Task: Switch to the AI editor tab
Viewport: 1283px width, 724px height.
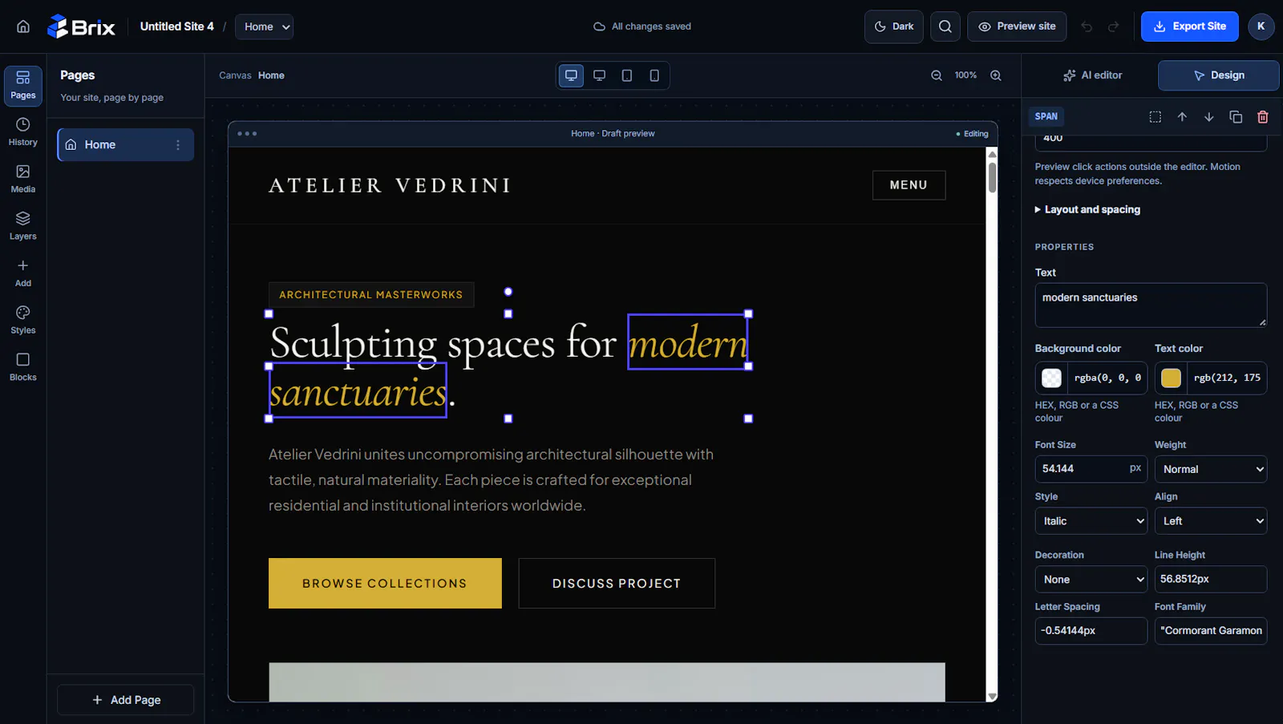Action: coord(1092,75)
